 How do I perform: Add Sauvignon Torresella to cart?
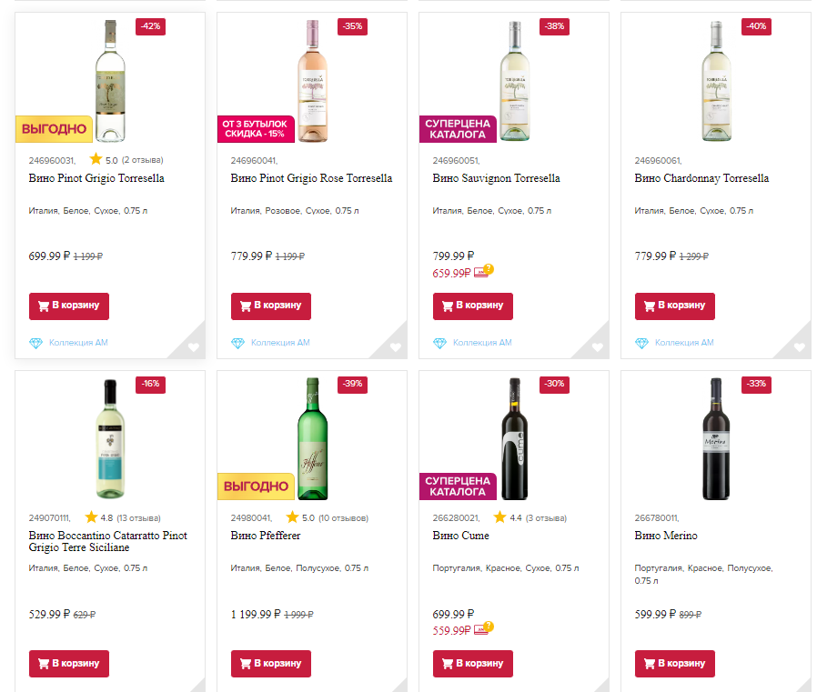point(473,306)
